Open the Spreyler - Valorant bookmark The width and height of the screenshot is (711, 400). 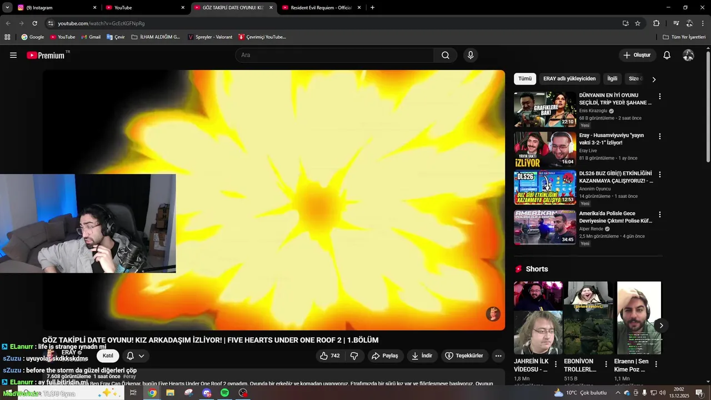tap(210, 37)
